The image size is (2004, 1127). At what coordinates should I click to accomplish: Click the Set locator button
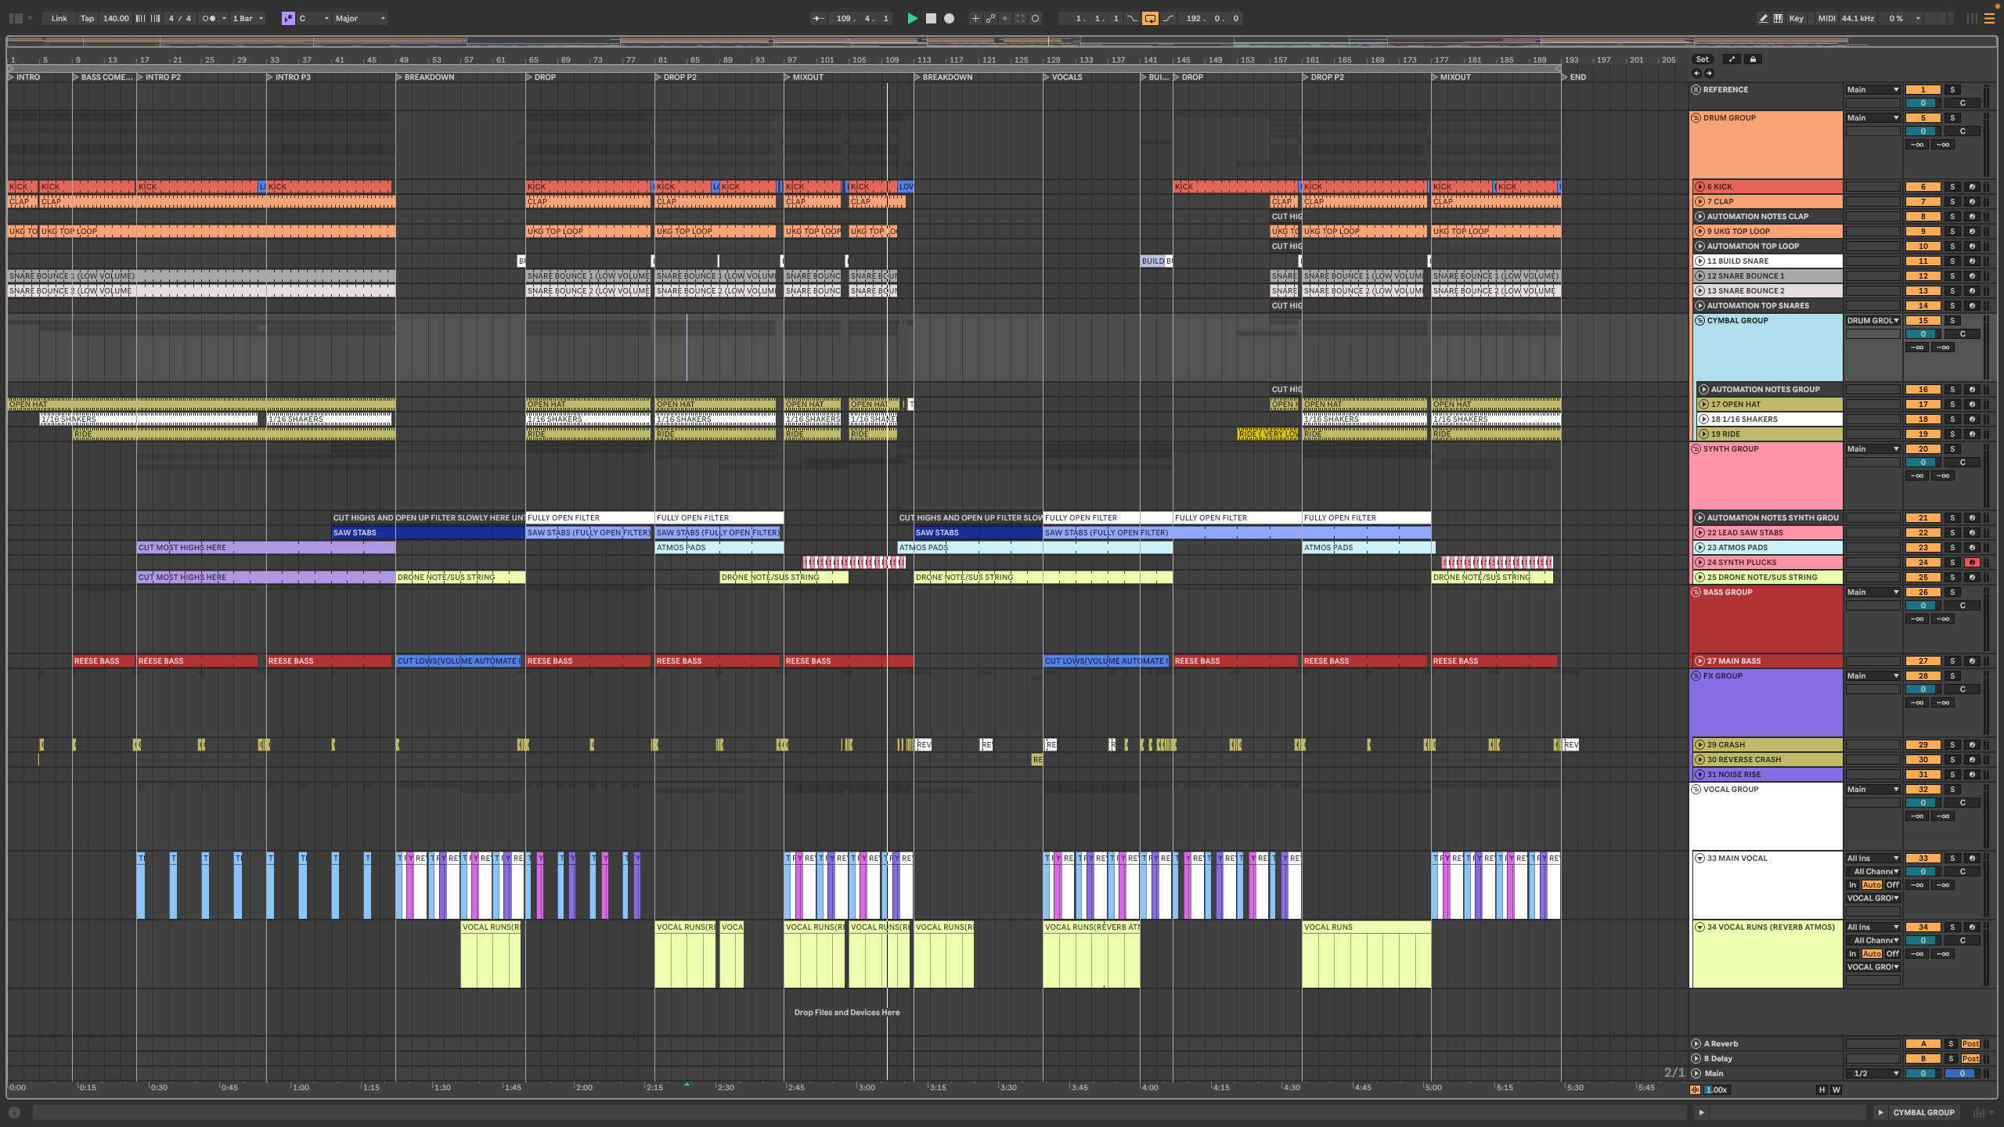pyautogui.click(x=1703, y=59)
